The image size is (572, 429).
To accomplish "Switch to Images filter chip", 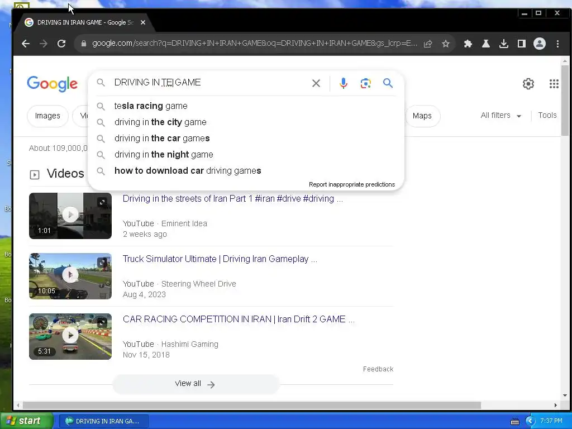I will [x=47, y=116].
